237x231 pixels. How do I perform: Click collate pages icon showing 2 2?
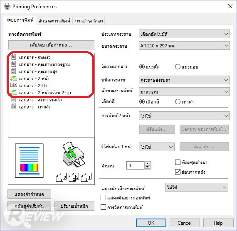point(74,177)
